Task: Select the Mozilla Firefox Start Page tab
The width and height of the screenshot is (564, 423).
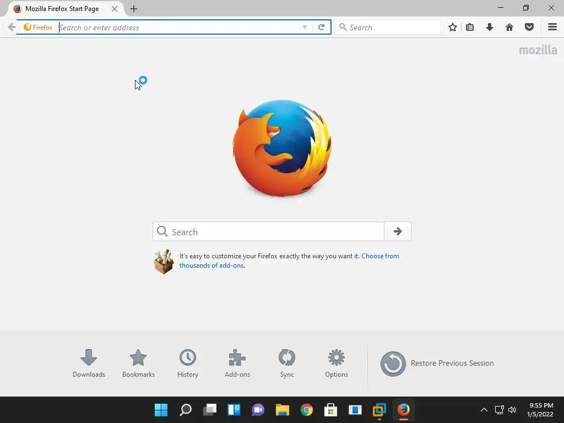Action: pyautogui.click(x=65, y=9)
